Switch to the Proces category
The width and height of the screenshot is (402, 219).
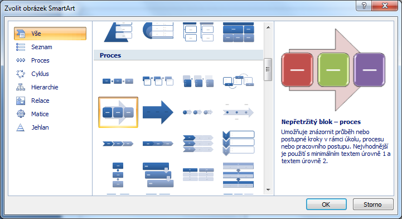point(40,60)
